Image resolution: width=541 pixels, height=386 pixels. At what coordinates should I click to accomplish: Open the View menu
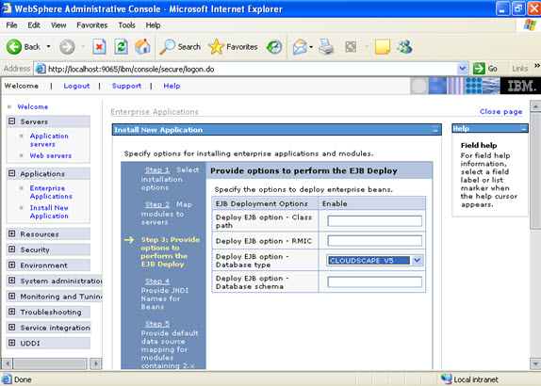pyautogui.click(x=58, y=25)
